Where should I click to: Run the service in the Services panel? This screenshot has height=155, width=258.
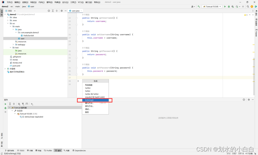(5, 104)
